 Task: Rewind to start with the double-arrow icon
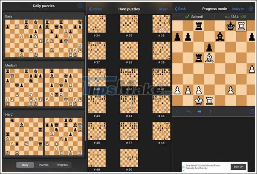point(200,112)
